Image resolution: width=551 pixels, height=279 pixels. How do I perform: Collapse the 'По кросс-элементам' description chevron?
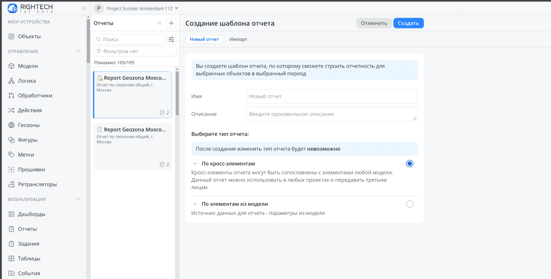tap(194, 164)
